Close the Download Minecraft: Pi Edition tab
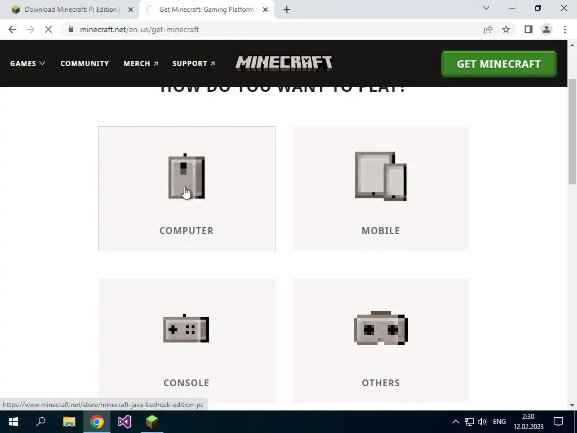 coord(131,10)
